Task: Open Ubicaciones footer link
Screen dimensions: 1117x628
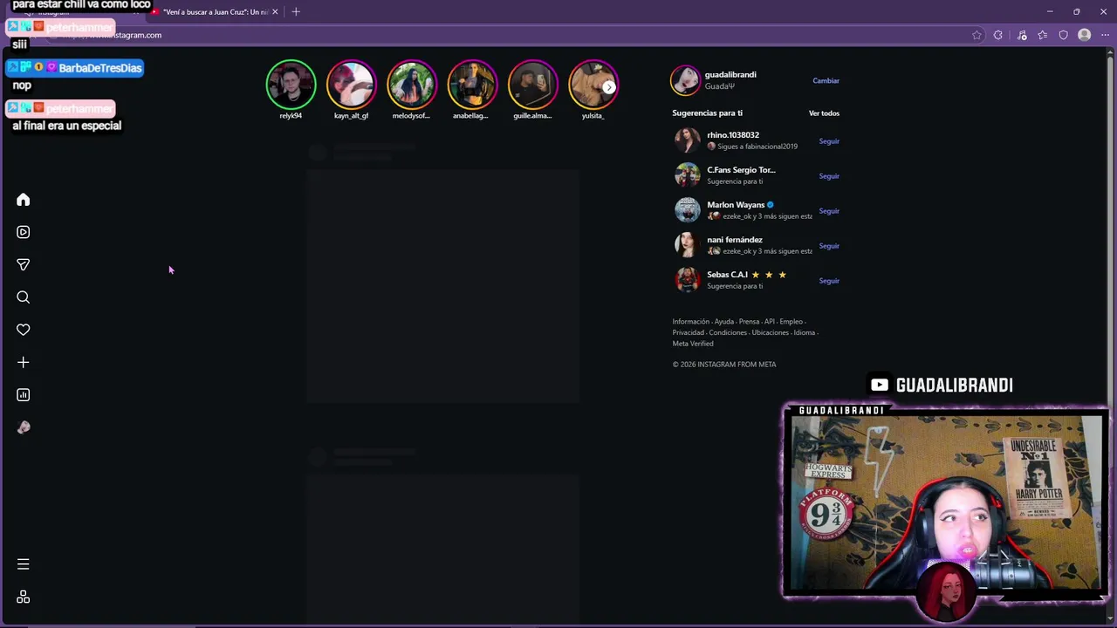Action: [x=771, y=332]
